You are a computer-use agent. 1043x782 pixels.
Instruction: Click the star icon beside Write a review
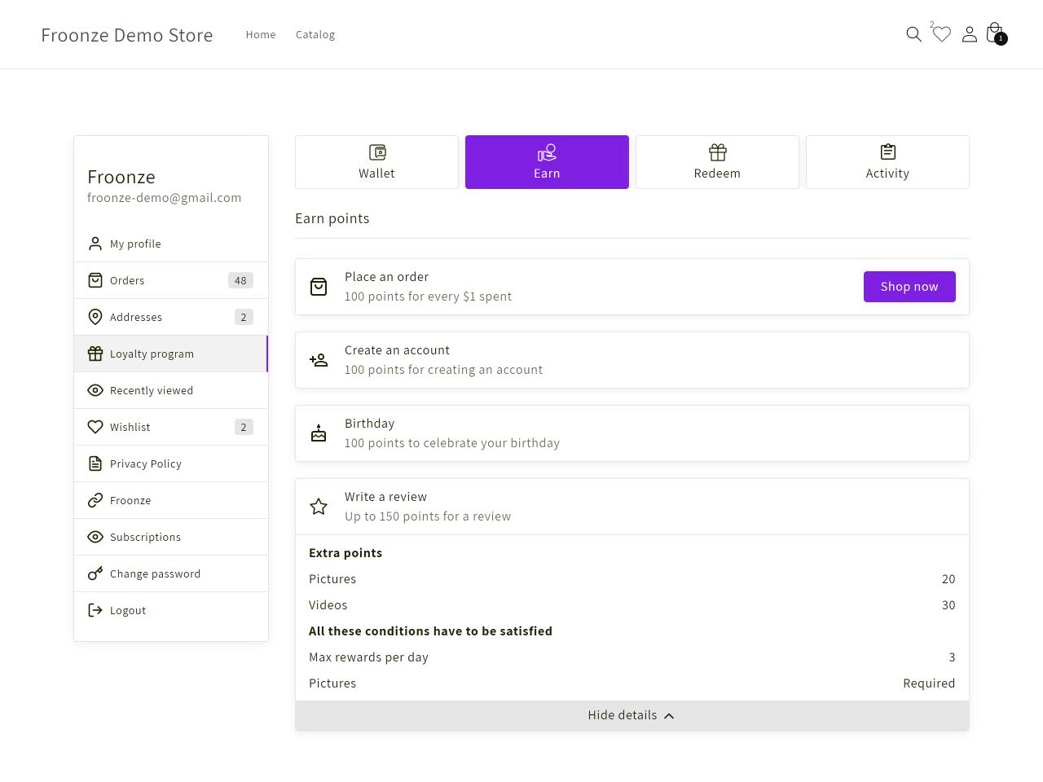[319, 507]
